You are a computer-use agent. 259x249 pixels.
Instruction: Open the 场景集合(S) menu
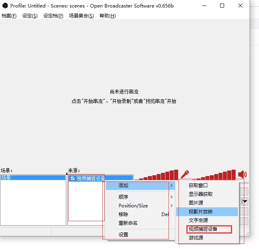click(81, 16)
